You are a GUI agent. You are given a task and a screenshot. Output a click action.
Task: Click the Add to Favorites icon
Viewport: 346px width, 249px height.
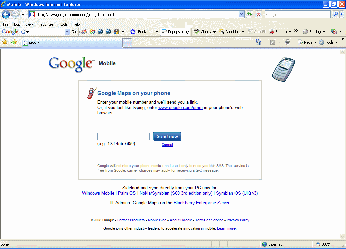[14, 42]
